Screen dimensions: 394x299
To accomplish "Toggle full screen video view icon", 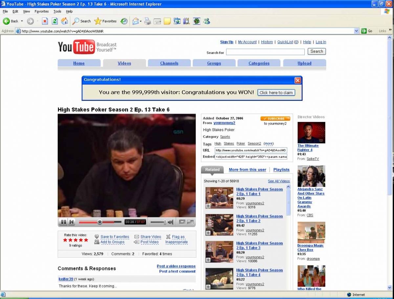I will click(190, 222).
